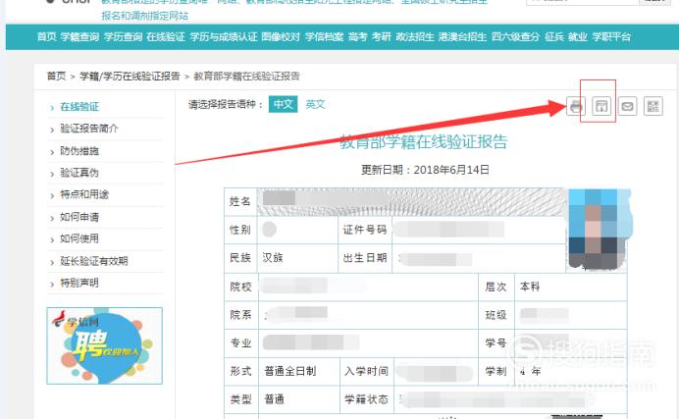679x419 pixels.
Task: Open 四六级查分 menu item
Action: point(516,36)
